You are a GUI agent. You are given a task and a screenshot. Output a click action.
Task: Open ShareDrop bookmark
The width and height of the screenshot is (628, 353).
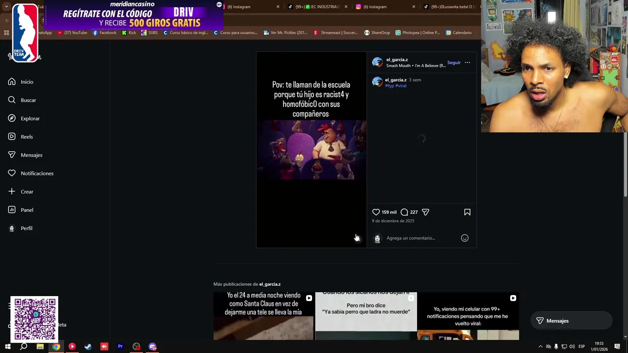click(377, 33)
